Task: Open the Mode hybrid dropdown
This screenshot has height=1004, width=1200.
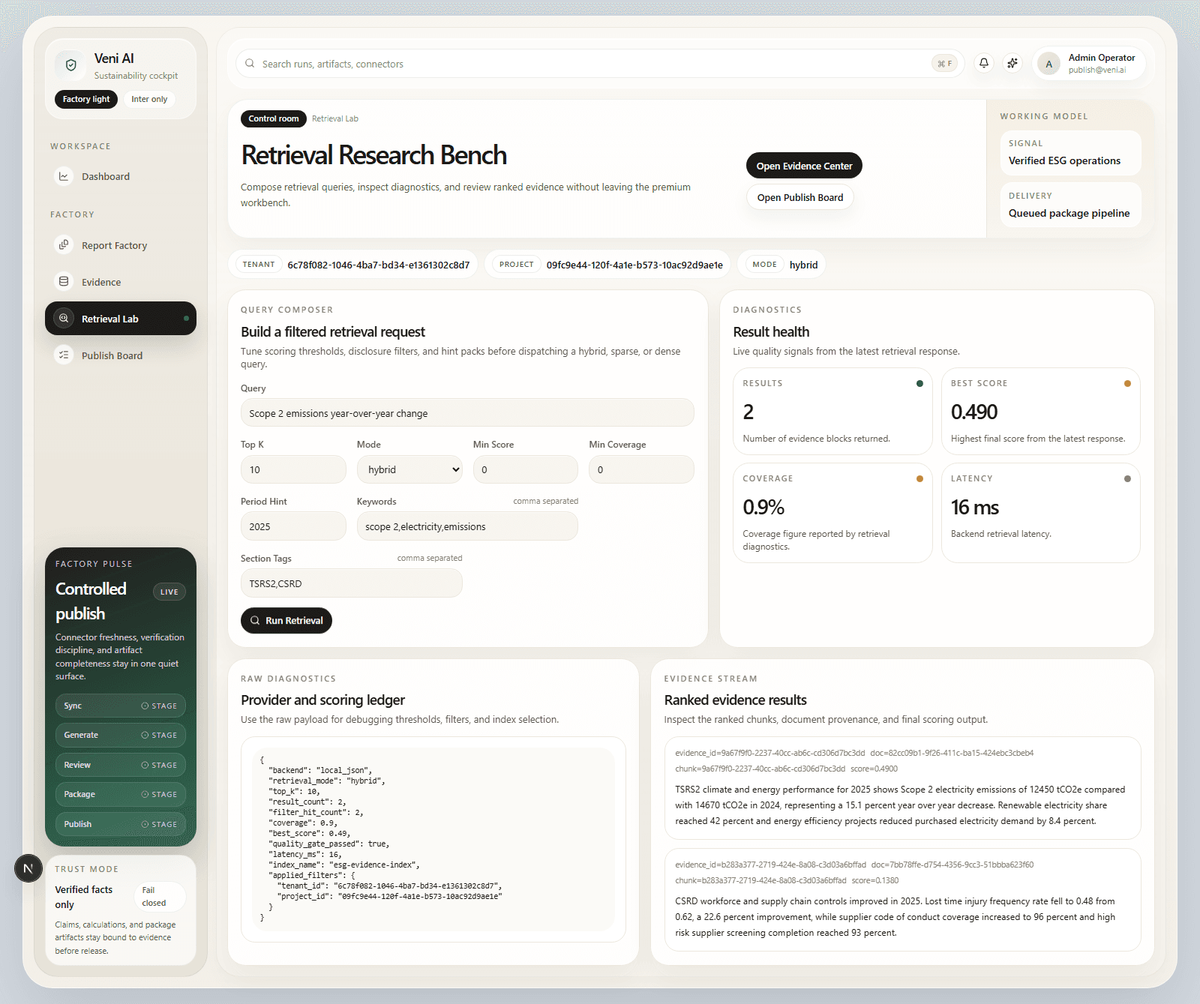Action: (x=409, y=470)
